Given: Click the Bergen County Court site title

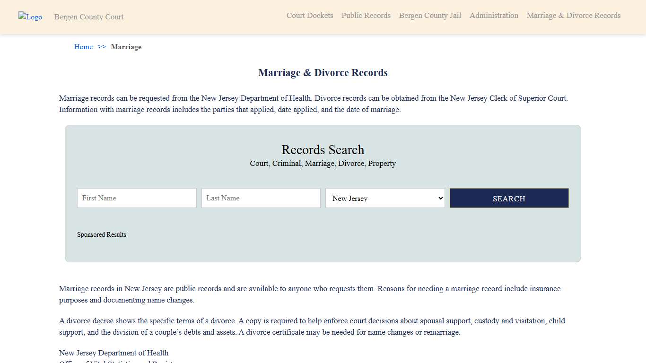Looking at the screenshot, I should 88,17.
